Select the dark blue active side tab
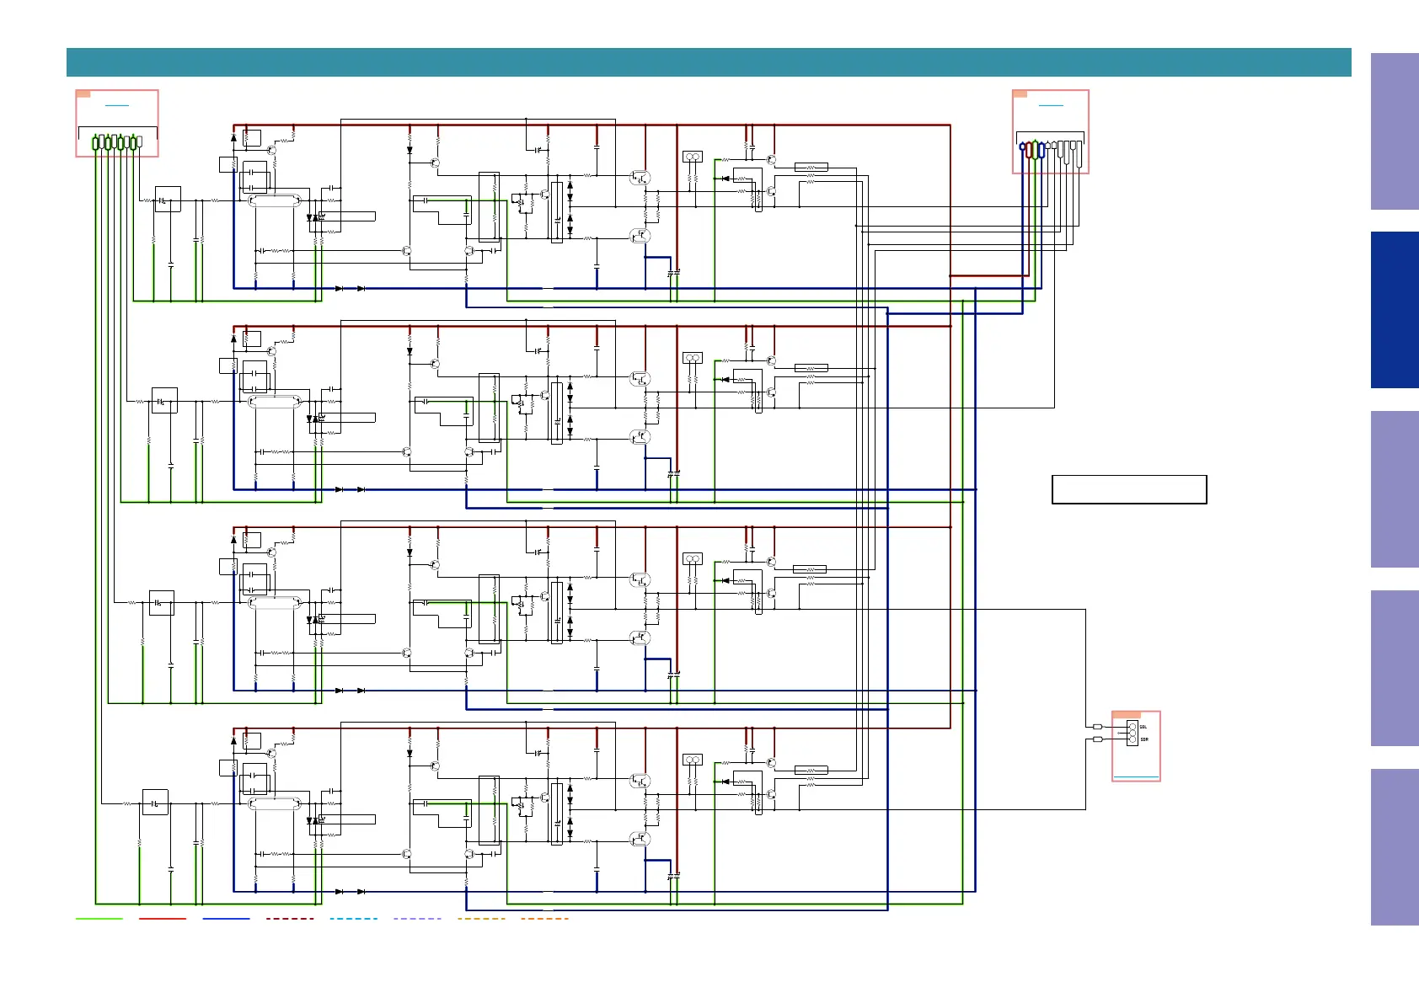Viewport: 1419px width, 1003px height. (1395, 310)
